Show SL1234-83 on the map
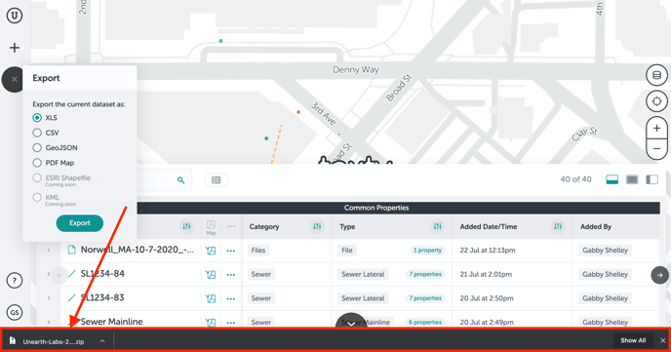The height and width of the screenshot is (352, 671). [211, 298]
